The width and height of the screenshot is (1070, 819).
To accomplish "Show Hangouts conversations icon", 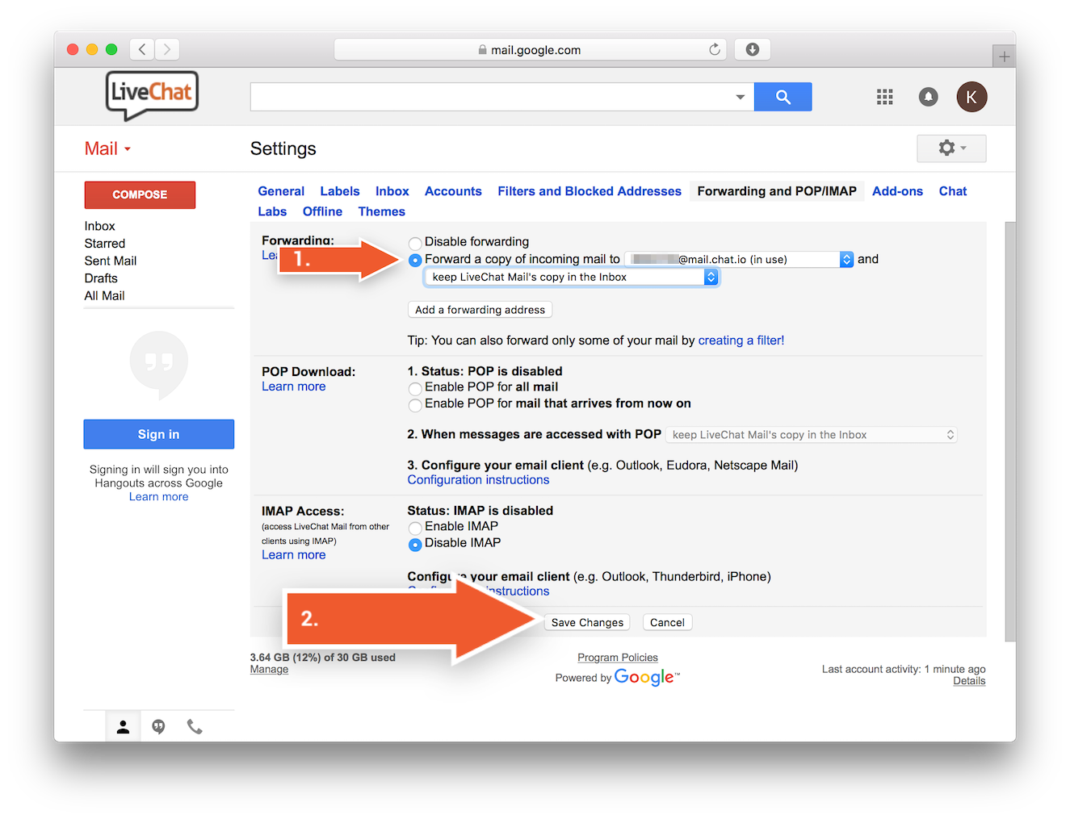I will click(158, 727).
